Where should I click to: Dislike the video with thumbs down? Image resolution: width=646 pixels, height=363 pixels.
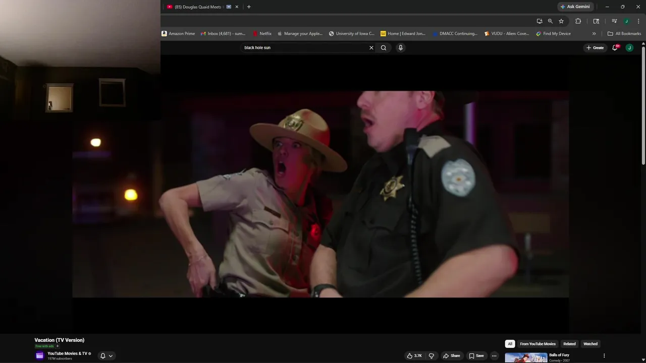coord(432,356)
